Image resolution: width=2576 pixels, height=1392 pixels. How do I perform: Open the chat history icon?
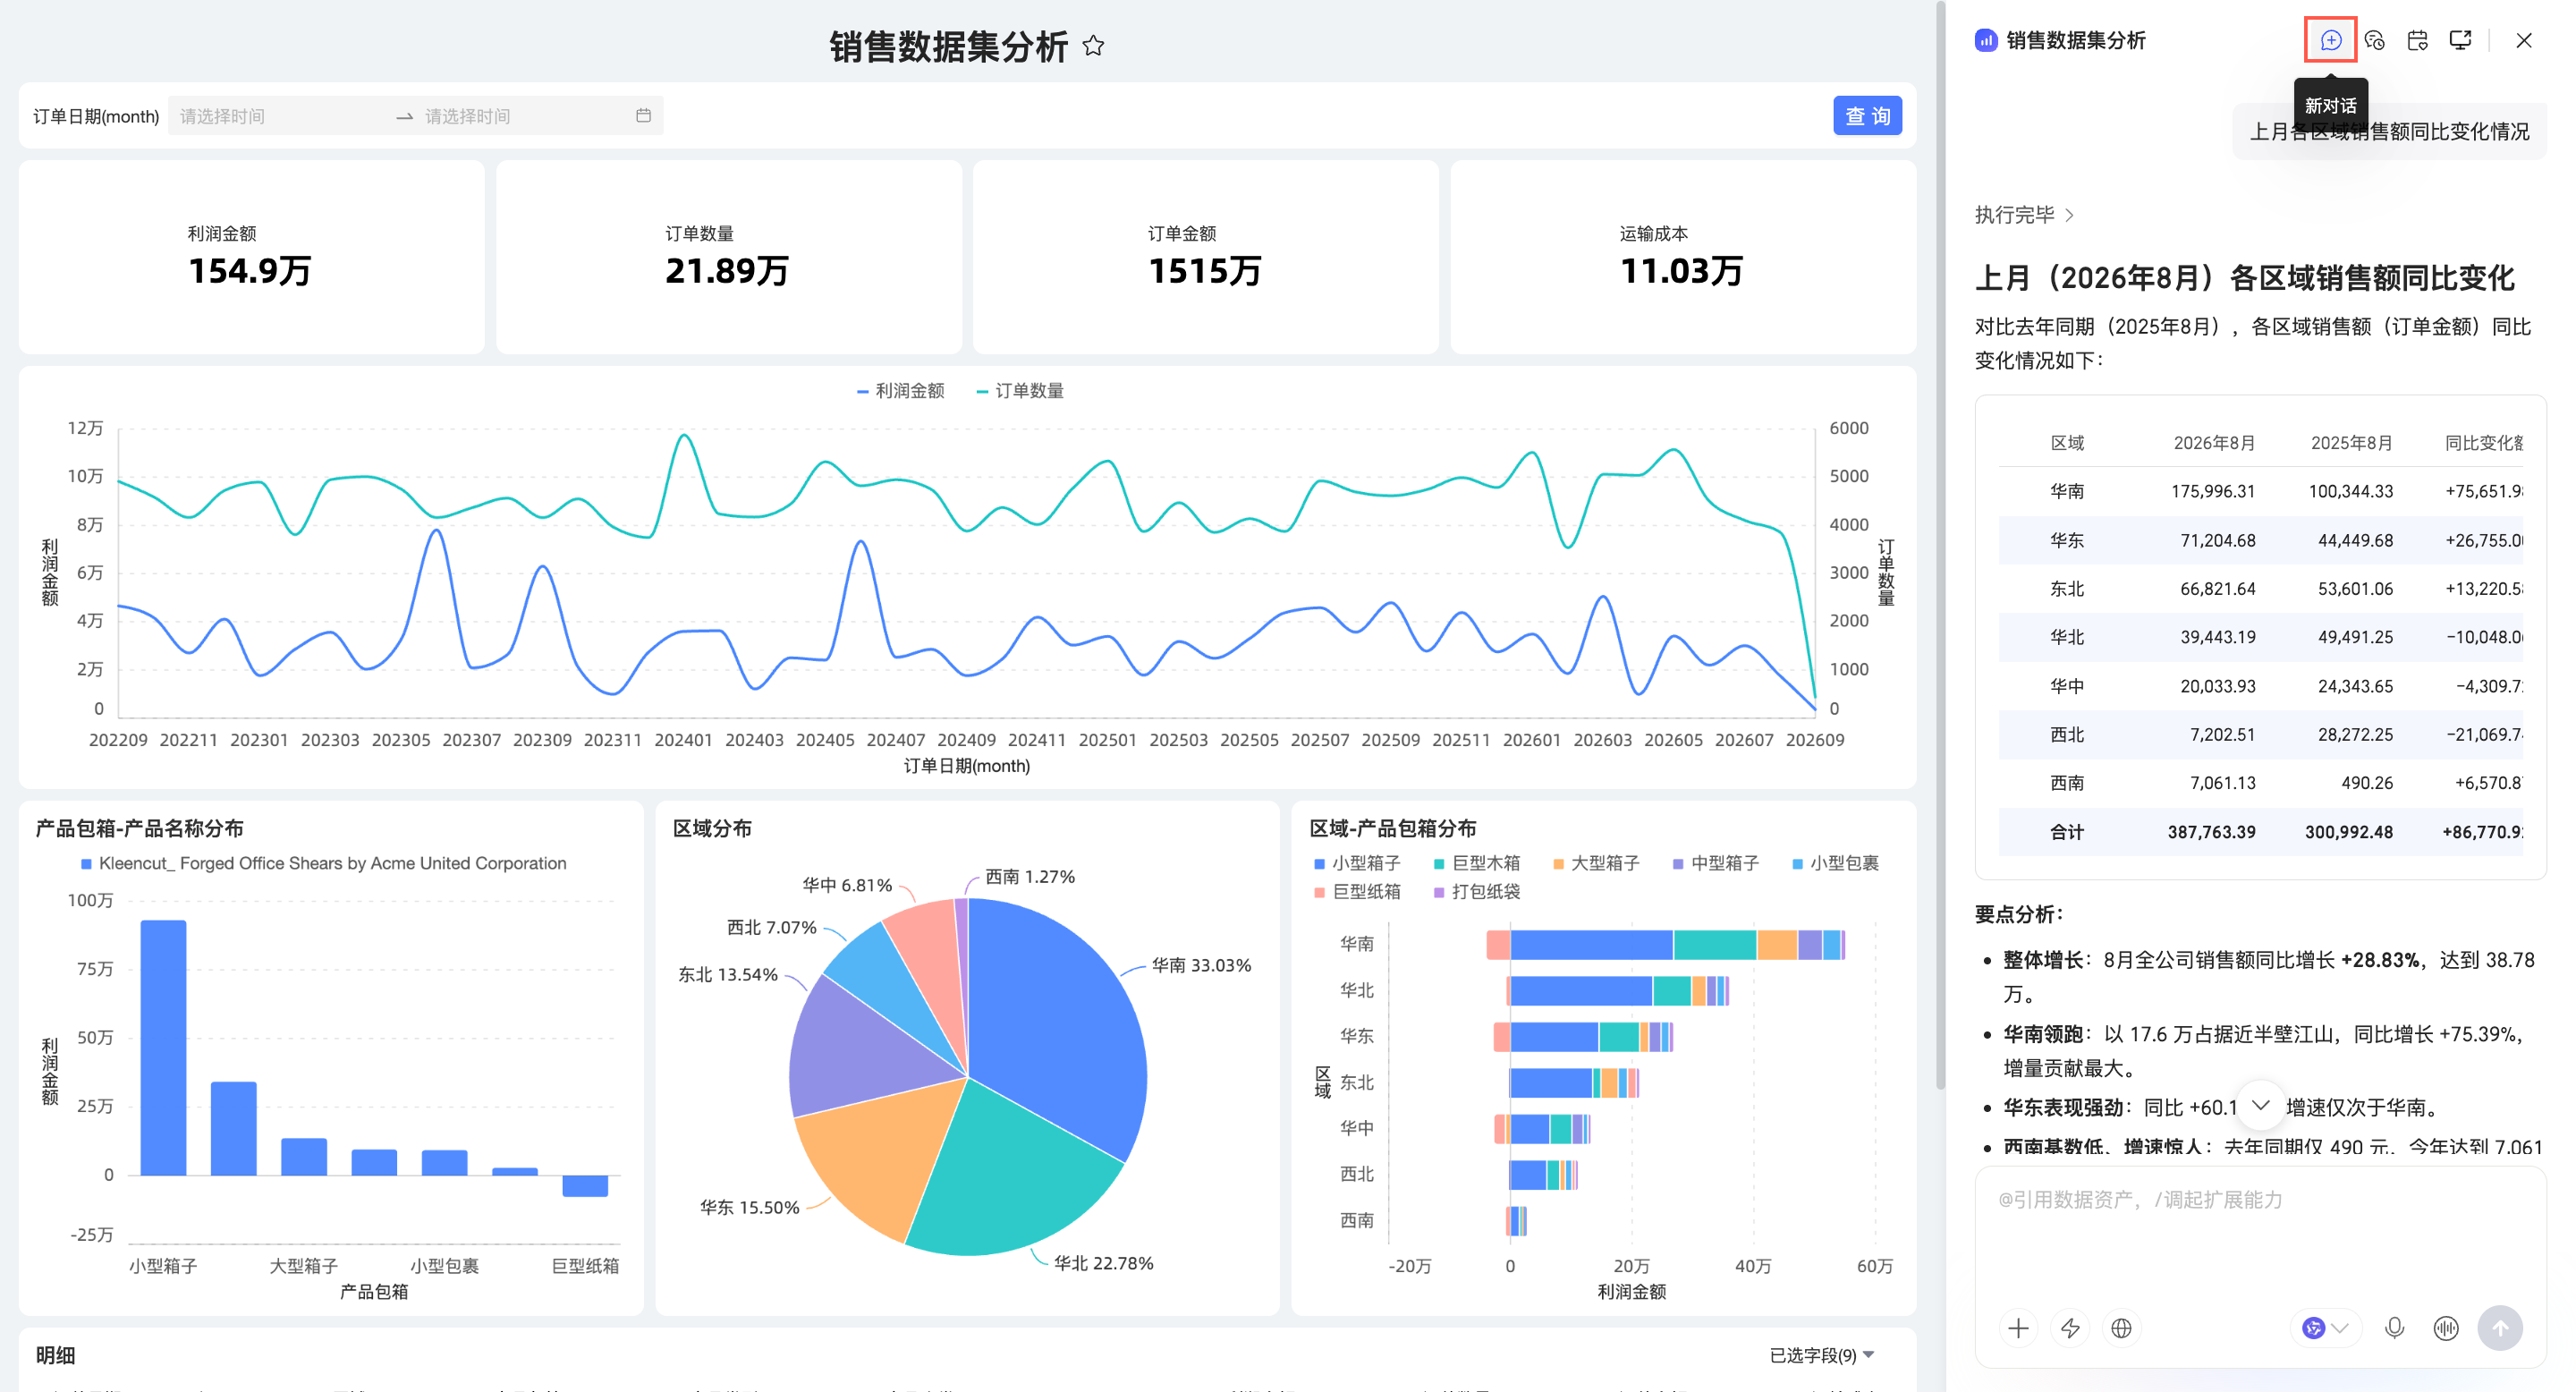[x=2374, y=40]
